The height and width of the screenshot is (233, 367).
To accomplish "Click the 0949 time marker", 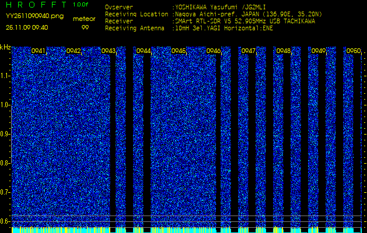I will (319, 51).
